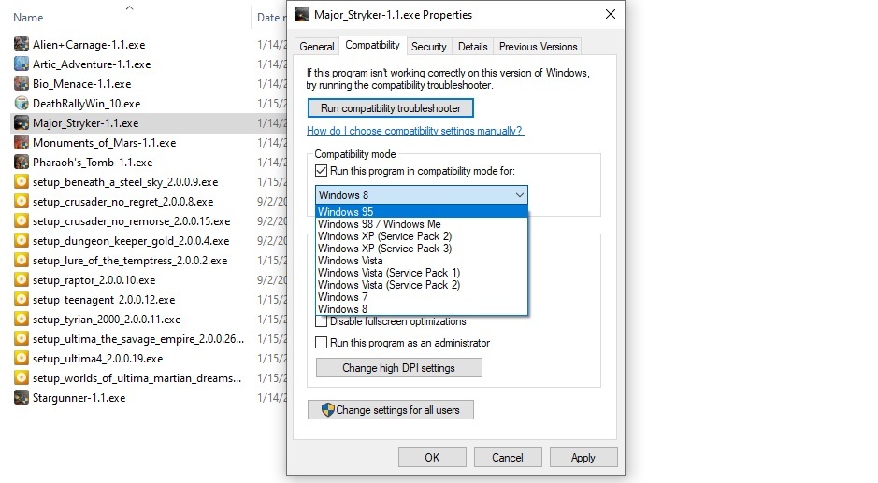Select file name DeathRallyWin_10.exe

click(86, 103)
